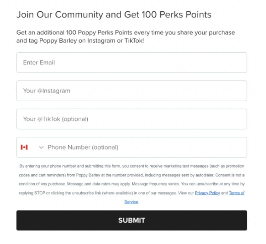Click the 'Join Our Community' heading
266x244 pixels.
pyautogui.click(x=60, y=15)
